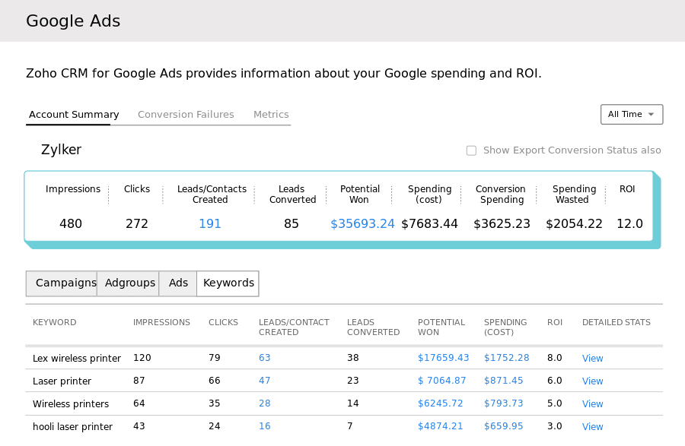685x446 pixels.
Task: Click the DETAILED STATS column header
Action: 616,322
